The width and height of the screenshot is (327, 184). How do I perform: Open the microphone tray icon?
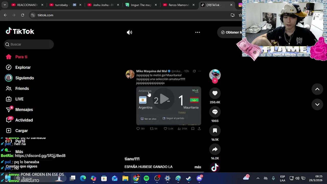click(273, 178)
